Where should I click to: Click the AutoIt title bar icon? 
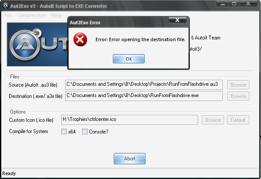coord(6,6)
